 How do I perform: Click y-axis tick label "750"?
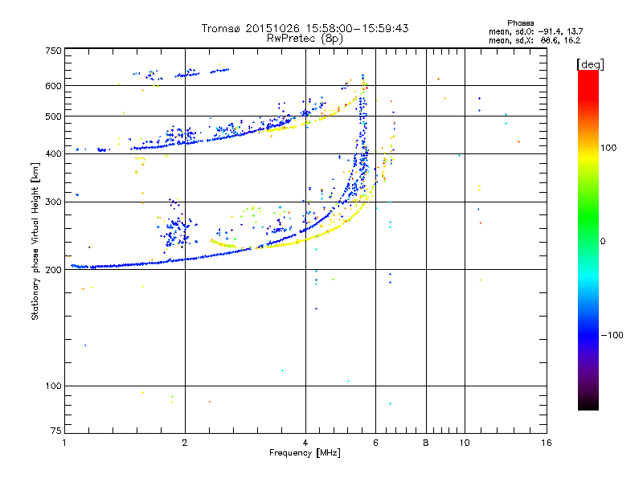click(x=53, y=51)
